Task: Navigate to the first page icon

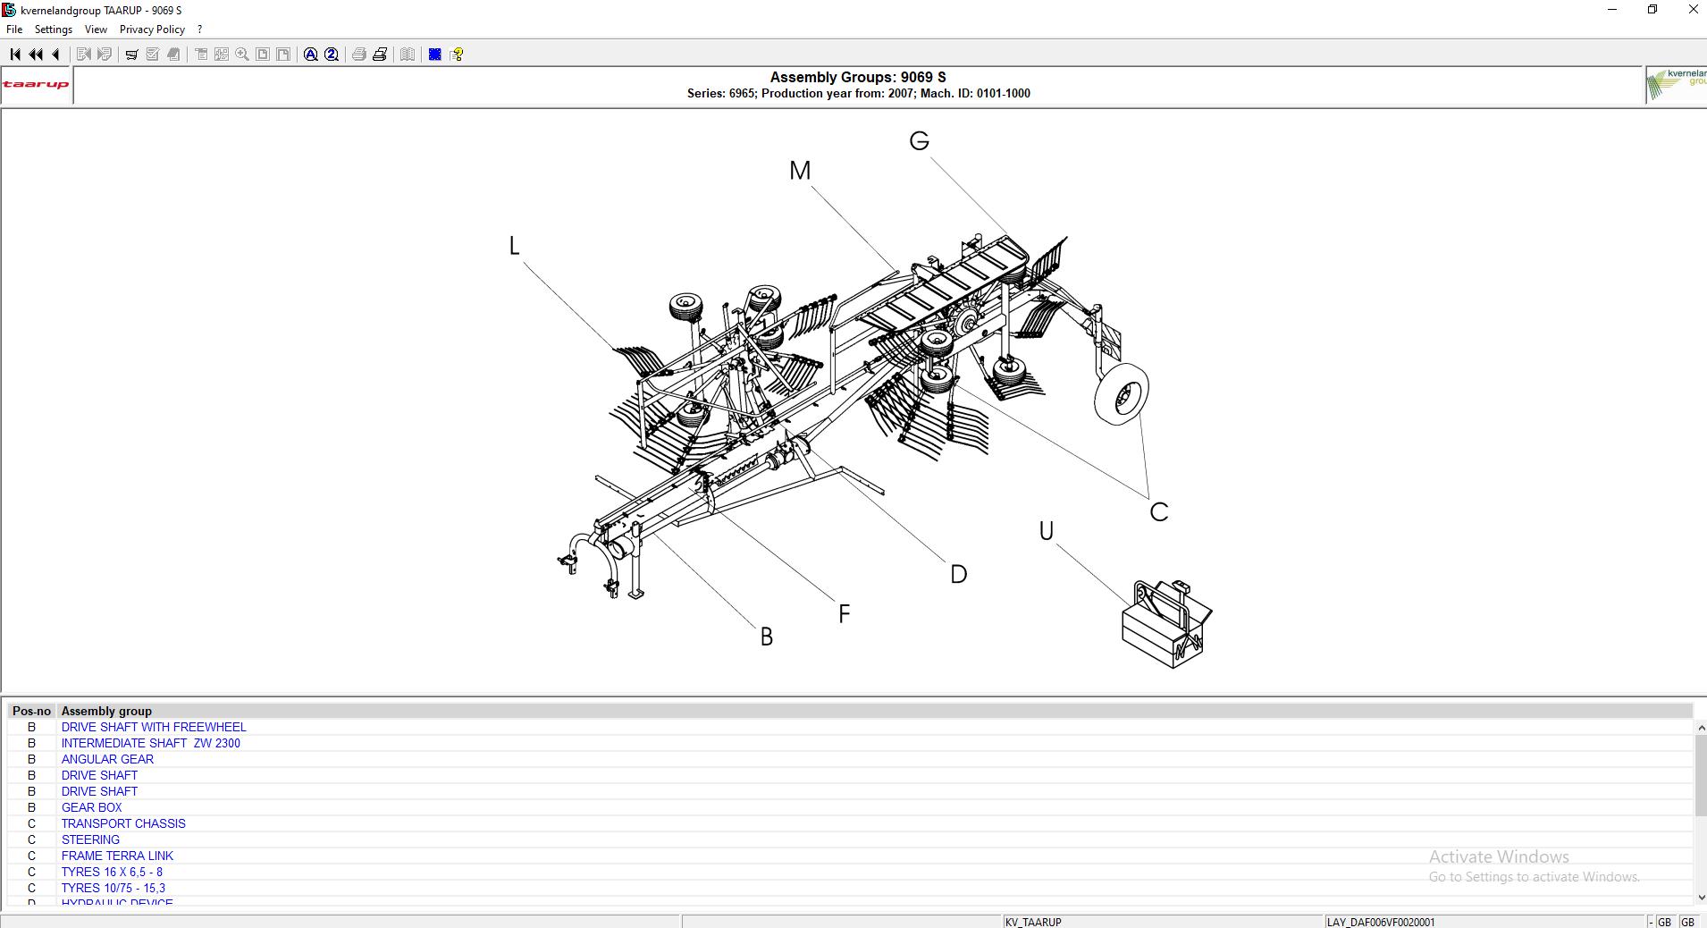Action: pyautogui.click(x=14, y=54)
